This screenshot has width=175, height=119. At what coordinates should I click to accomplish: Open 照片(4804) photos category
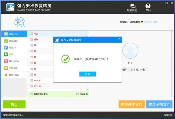[14, 61]
